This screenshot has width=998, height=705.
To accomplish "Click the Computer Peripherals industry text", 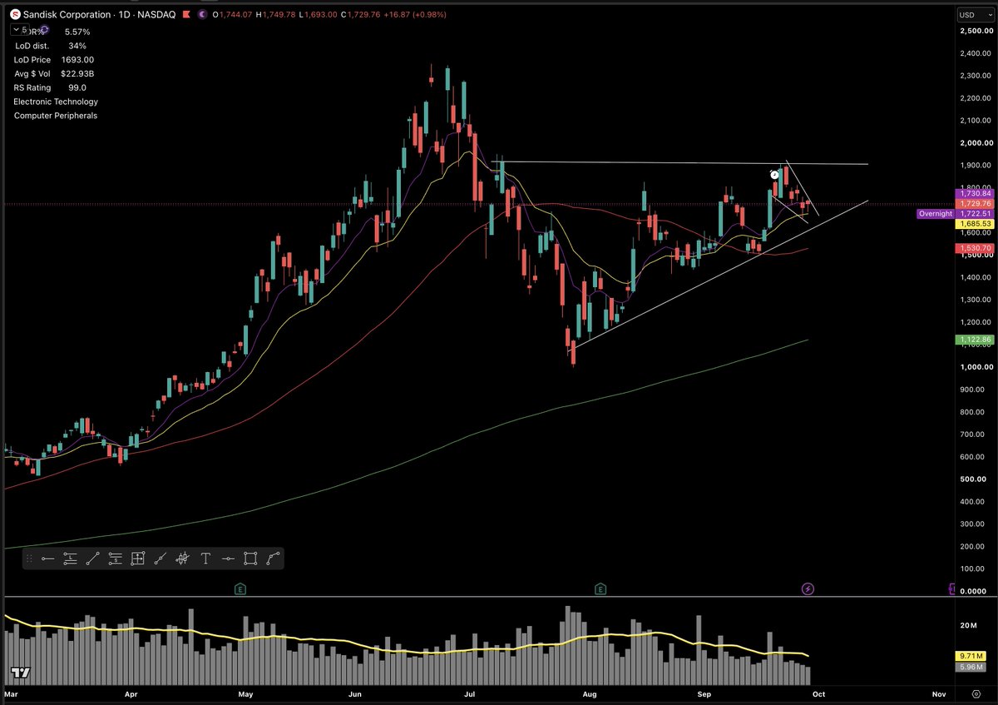I will 56,116.
